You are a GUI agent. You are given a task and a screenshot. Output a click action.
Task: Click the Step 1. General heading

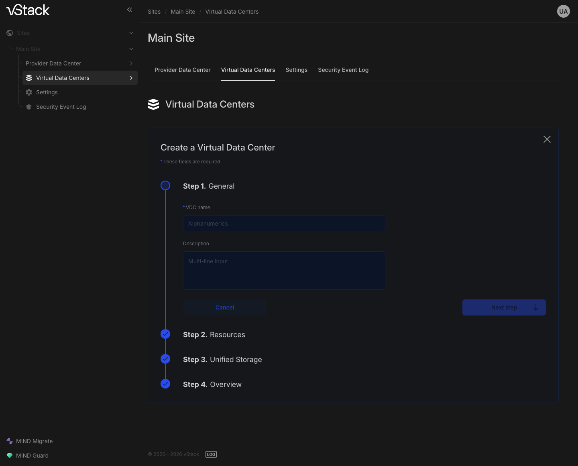[209, 186]
